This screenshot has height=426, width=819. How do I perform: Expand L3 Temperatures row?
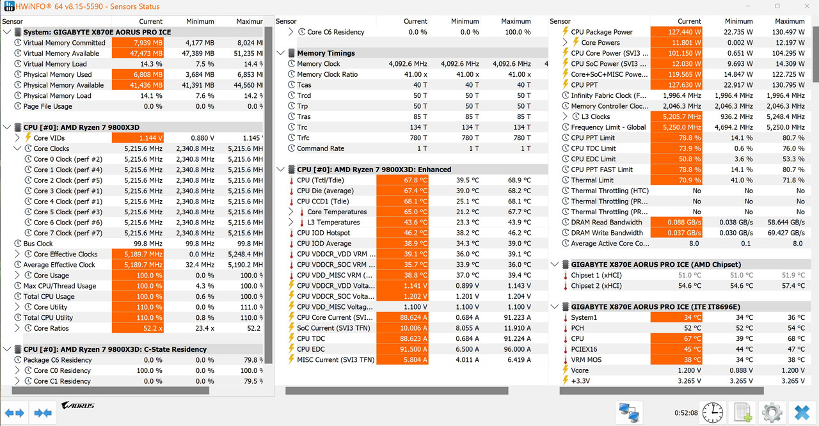(291, 223)
